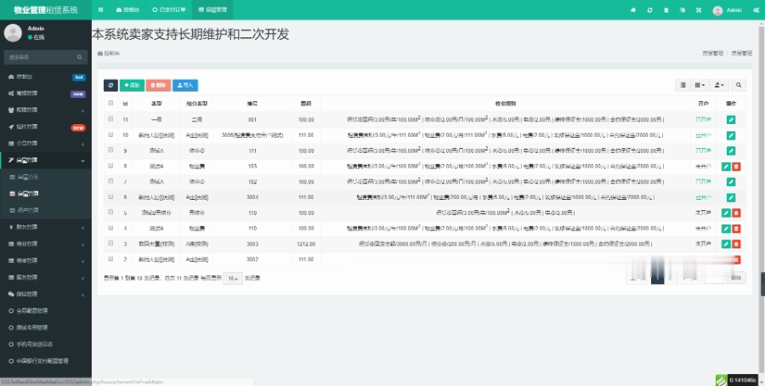The image size is (765, 386).
Task: Tick the select-all checkbox in table header
Action: coord(110,103)
